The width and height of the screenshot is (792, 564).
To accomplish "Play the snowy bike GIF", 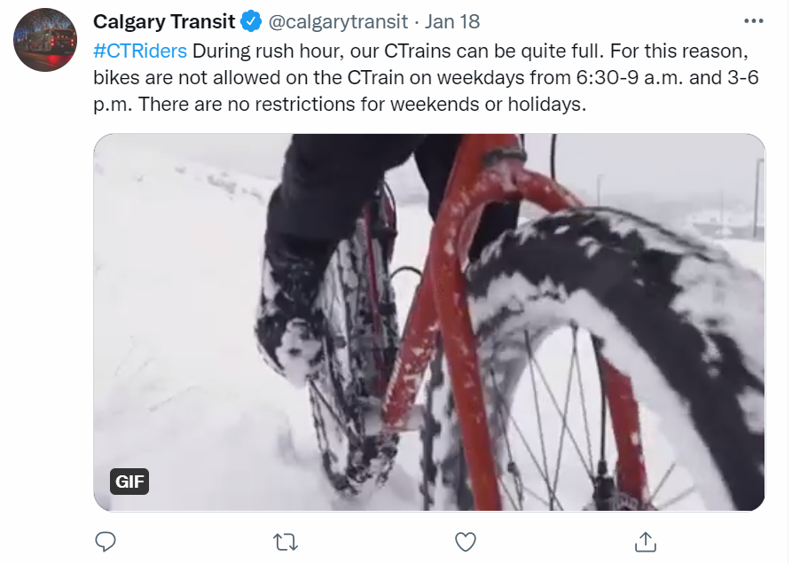I will coord(429,323).
